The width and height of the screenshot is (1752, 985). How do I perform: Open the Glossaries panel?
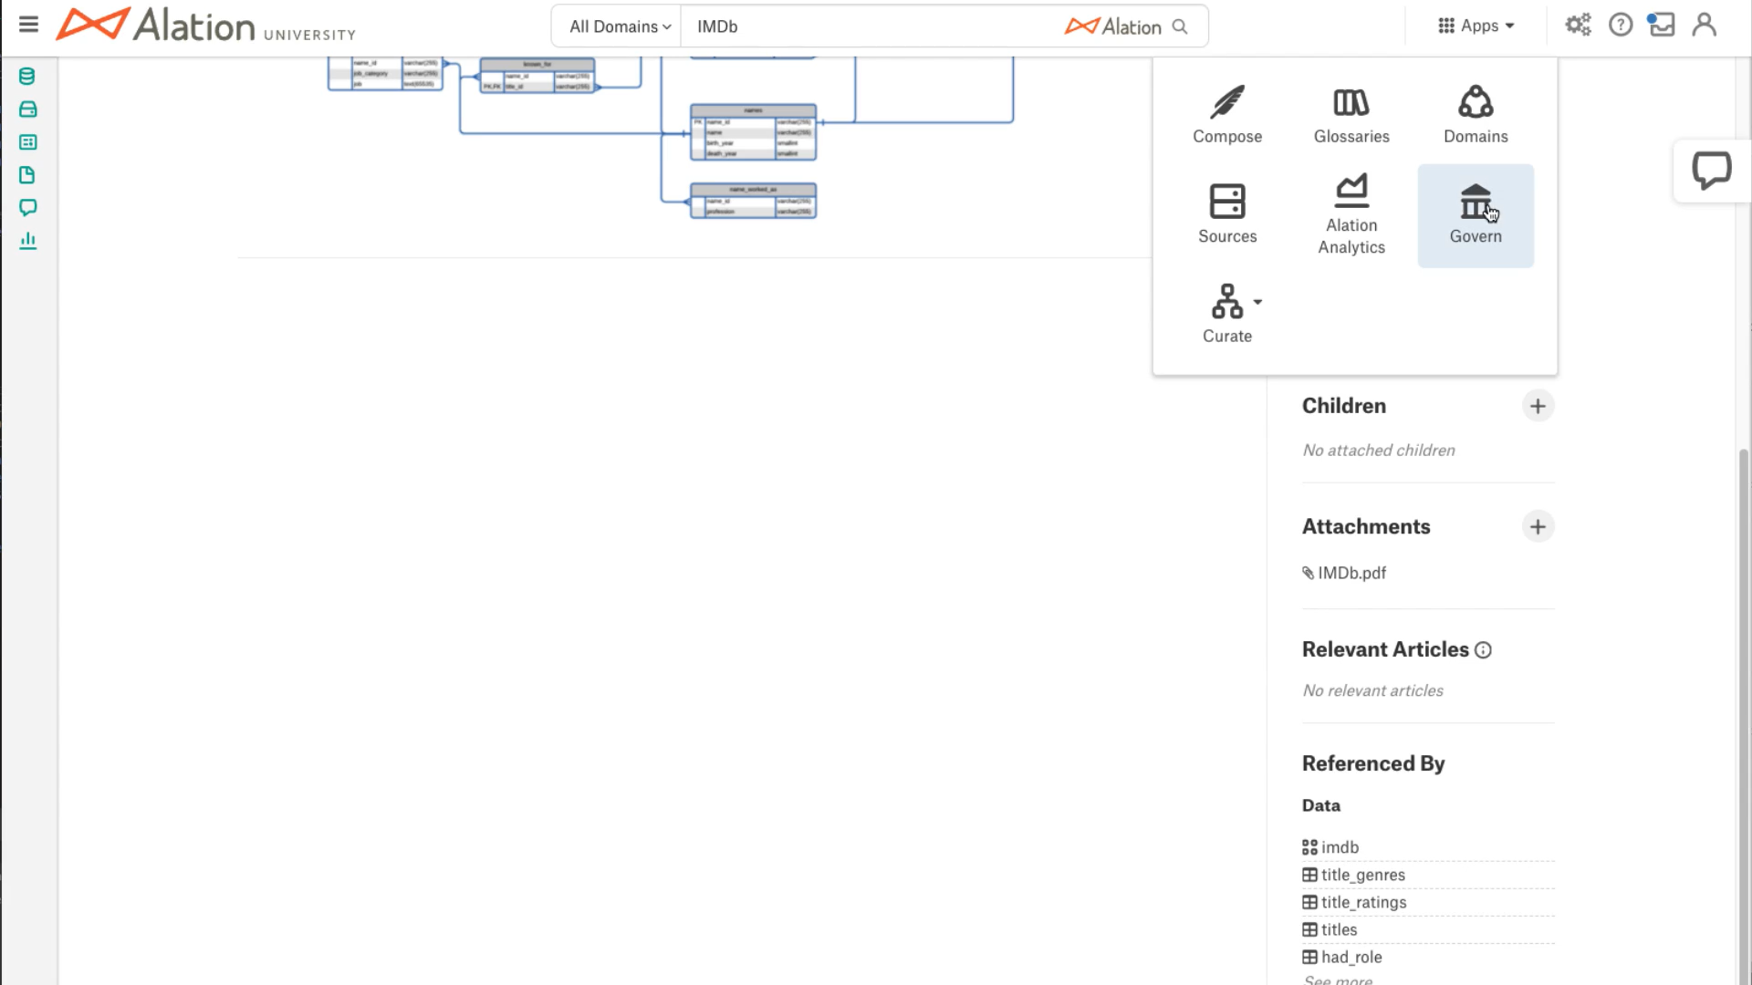(x=1350, y=114)
